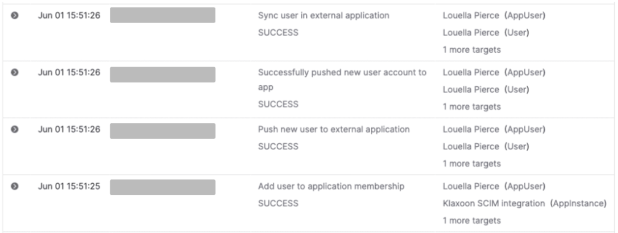The image size is (618, 233).
Task: Show "1 more targets" under Klaxoon SCIM integration
Action: tap(471, 220)
